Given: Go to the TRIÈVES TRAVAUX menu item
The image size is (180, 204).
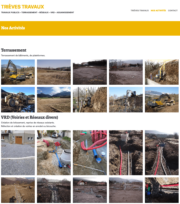Looking at the screenshot, I should (x=139, y=10).
